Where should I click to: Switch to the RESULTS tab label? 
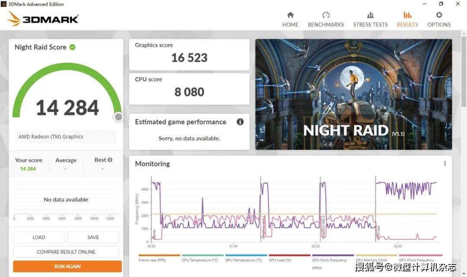[x=407, y=25]
